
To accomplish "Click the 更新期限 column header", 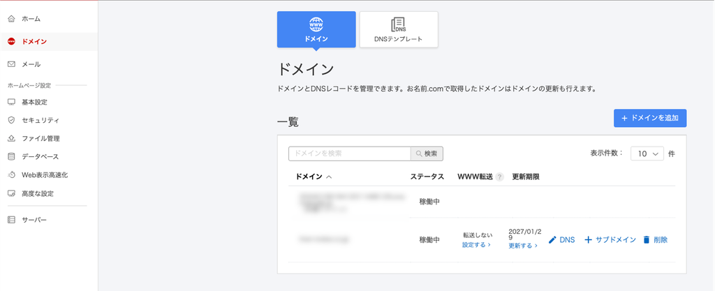I will [526, 177].
